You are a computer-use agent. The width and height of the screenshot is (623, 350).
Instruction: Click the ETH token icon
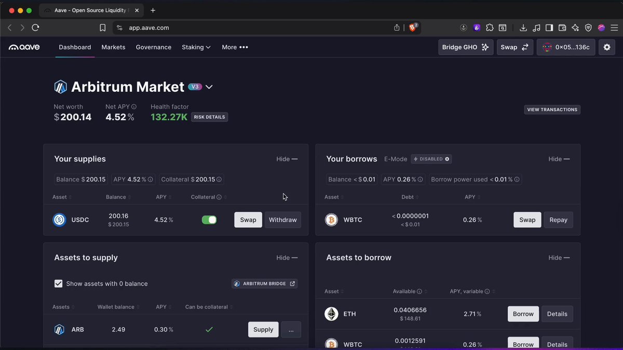tap(331, 314)
